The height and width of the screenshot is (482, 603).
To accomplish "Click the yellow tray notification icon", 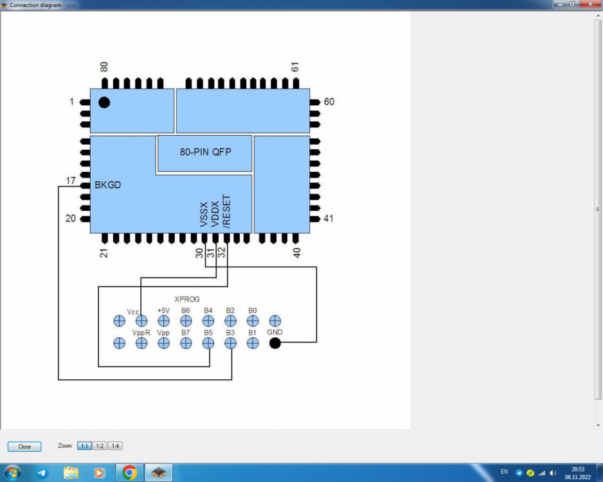I will click(x=530, y=473).
